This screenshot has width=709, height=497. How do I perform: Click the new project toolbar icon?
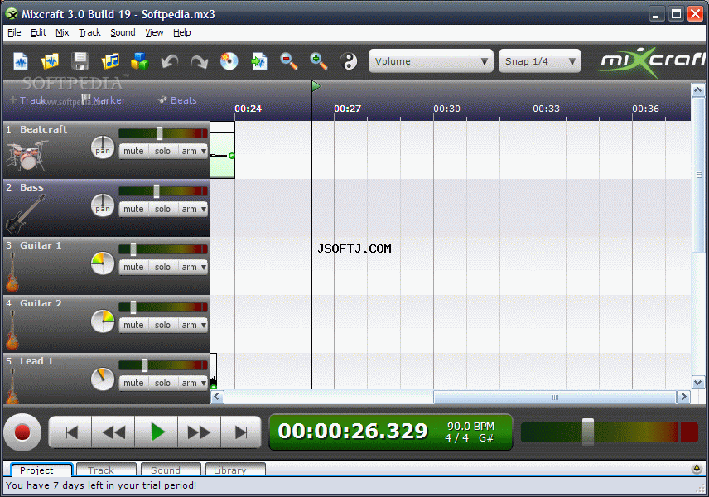(21, 61)
